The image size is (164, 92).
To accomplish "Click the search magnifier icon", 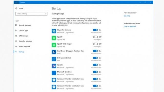I will (46, 14).
